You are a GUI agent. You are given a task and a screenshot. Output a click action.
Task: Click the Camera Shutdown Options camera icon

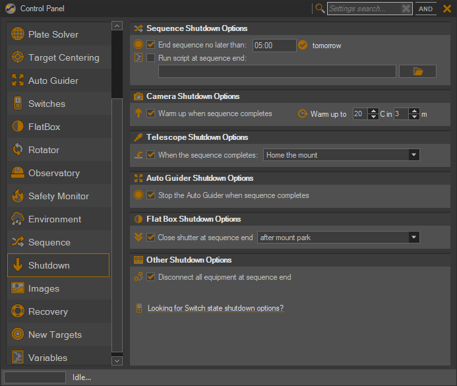[x=138, y=96]
